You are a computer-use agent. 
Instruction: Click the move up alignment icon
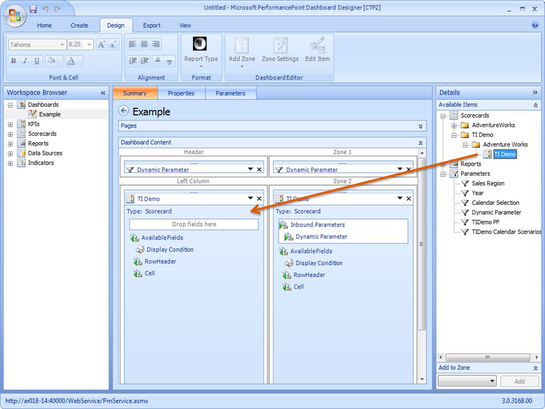click(x=157, y=61)
